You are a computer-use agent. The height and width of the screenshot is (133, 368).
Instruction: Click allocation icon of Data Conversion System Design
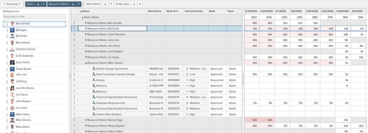[94, 74]
